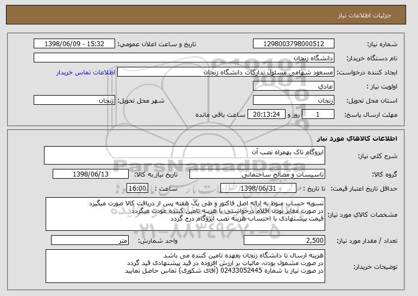This screenshot has height=296, width=418.
Task: Select the label استان محل تحویل
Action: coord(372,100)
